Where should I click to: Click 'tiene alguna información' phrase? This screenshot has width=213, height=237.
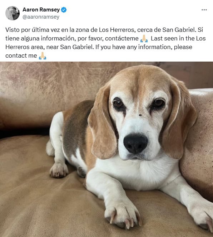tap(40, 38)
